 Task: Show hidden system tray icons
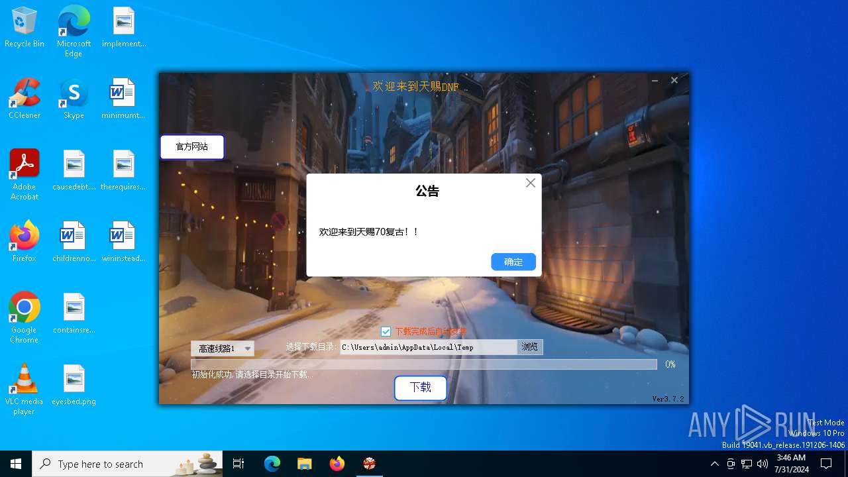coord(714,464)
